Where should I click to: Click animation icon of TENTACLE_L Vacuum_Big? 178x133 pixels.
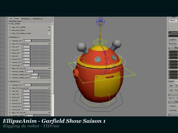click(10, 65)
